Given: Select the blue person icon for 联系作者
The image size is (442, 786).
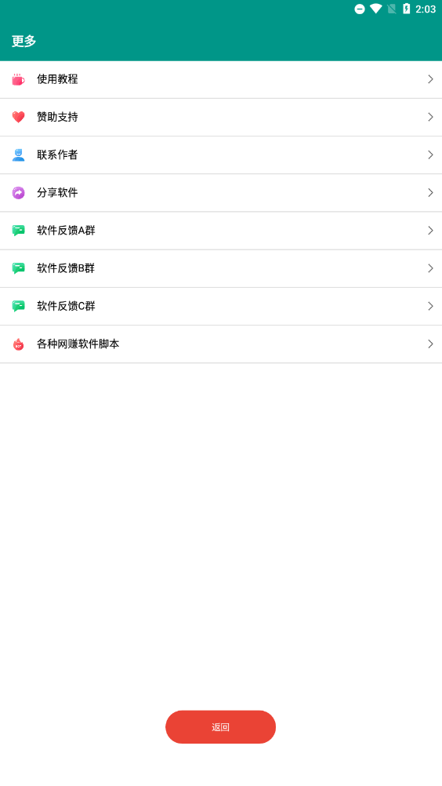Looking at the screenshot, I should pyautogui.click(x=19, y=155).
